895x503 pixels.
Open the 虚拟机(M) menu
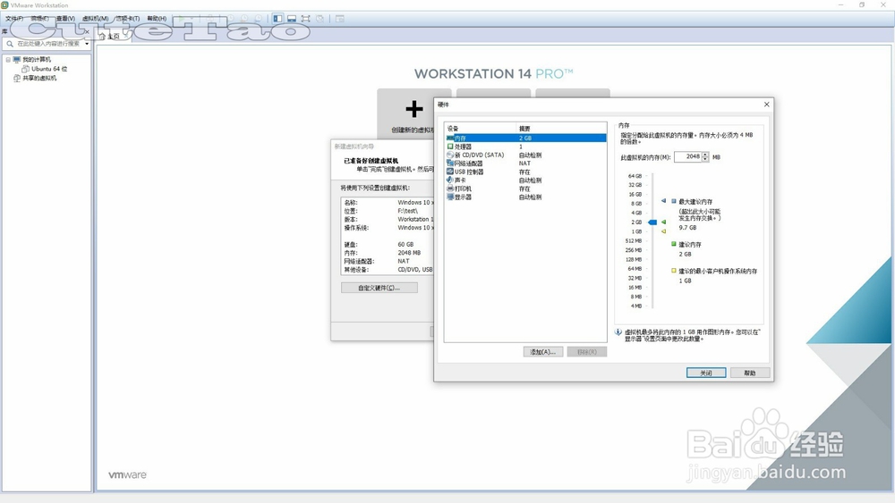tap(96, 18)
